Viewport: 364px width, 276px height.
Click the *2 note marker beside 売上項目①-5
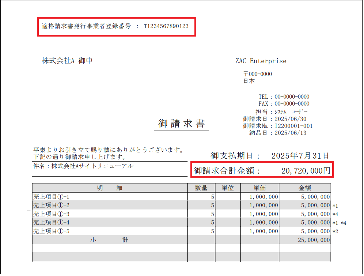tap(335, 231)
